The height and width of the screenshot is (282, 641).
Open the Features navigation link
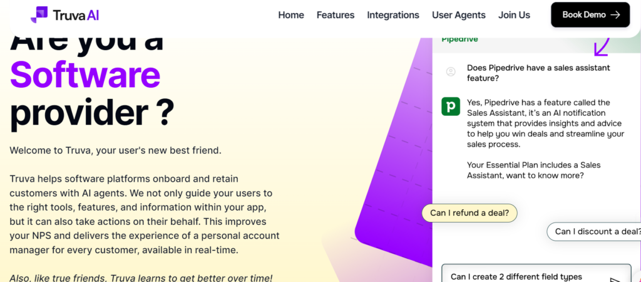[x=336, y=15]
